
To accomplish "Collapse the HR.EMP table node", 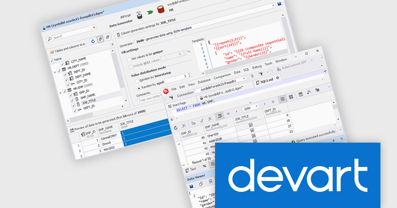I will tap(61, 92).
